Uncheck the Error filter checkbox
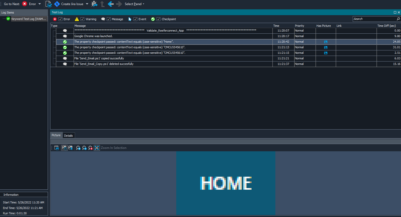The width and height of the screenshot is (401, 217). 61,19
